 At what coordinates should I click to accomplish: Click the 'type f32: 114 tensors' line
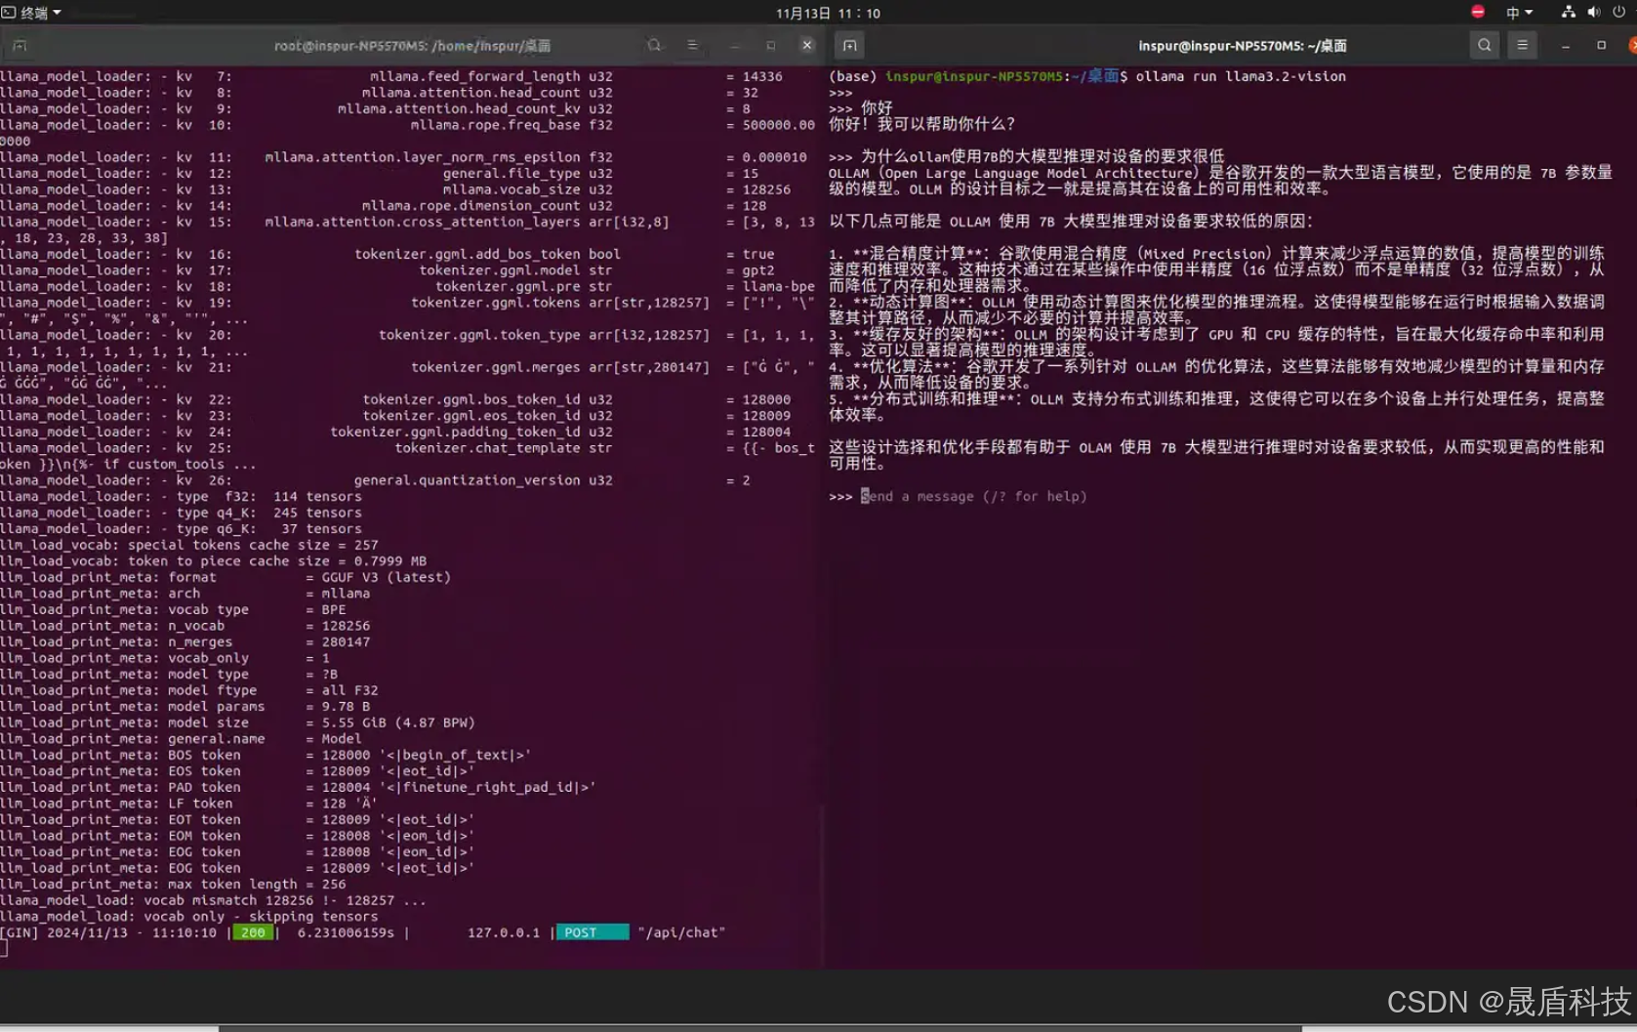click(181, 496)
